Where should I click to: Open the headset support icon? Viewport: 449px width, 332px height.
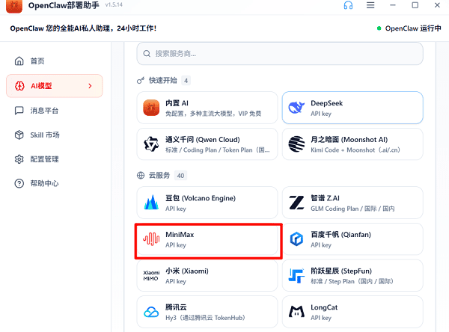(x=348, y=5)
